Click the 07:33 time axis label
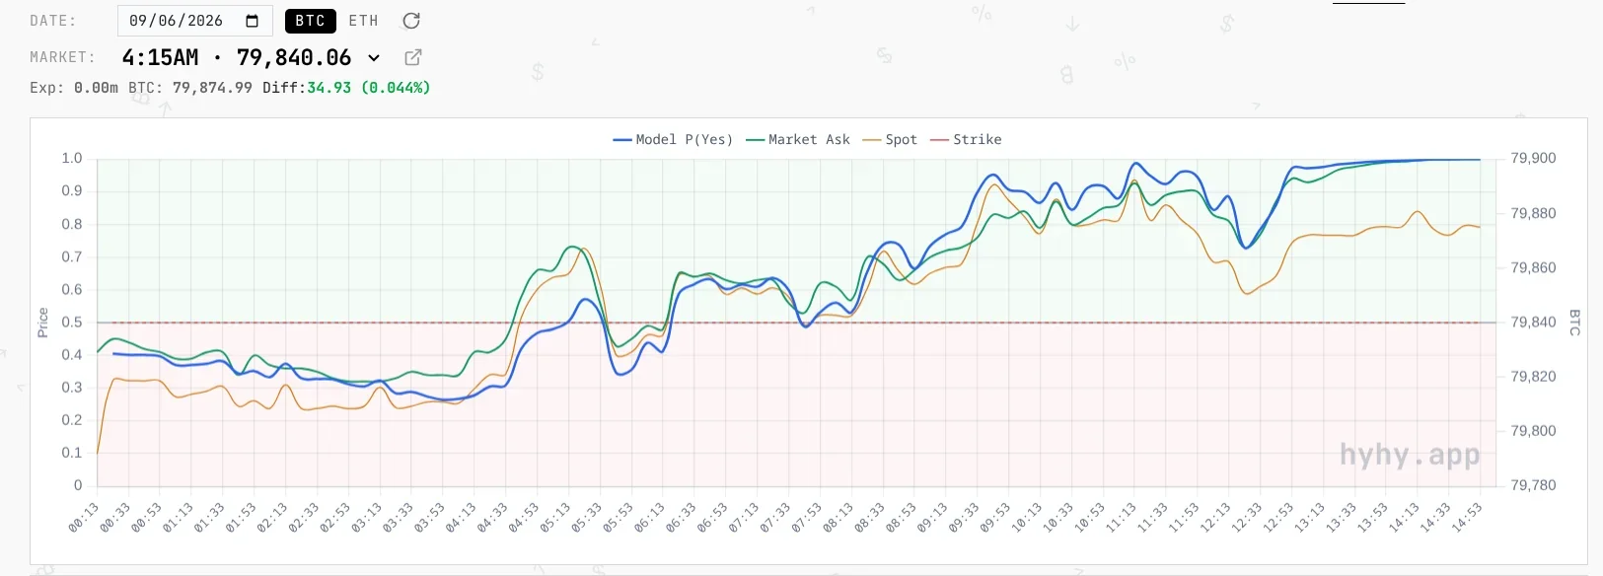The image size is (1603, 576). [774, 517]
